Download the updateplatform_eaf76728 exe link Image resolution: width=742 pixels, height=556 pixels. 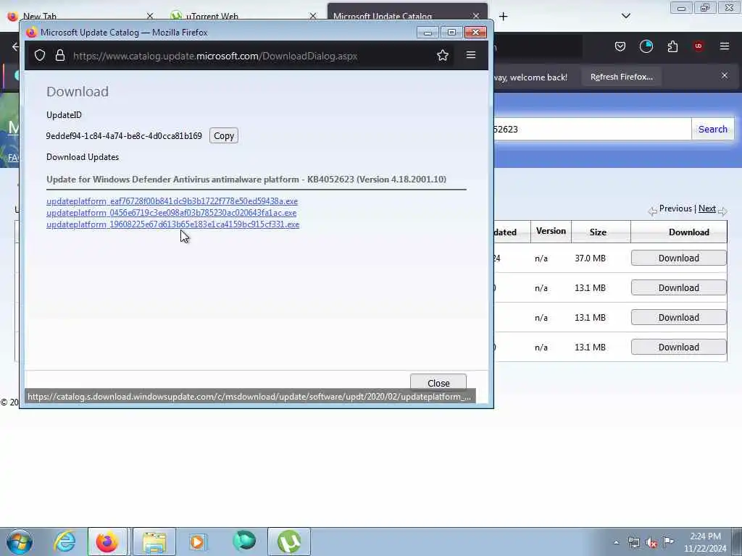(x=172, y=201)
